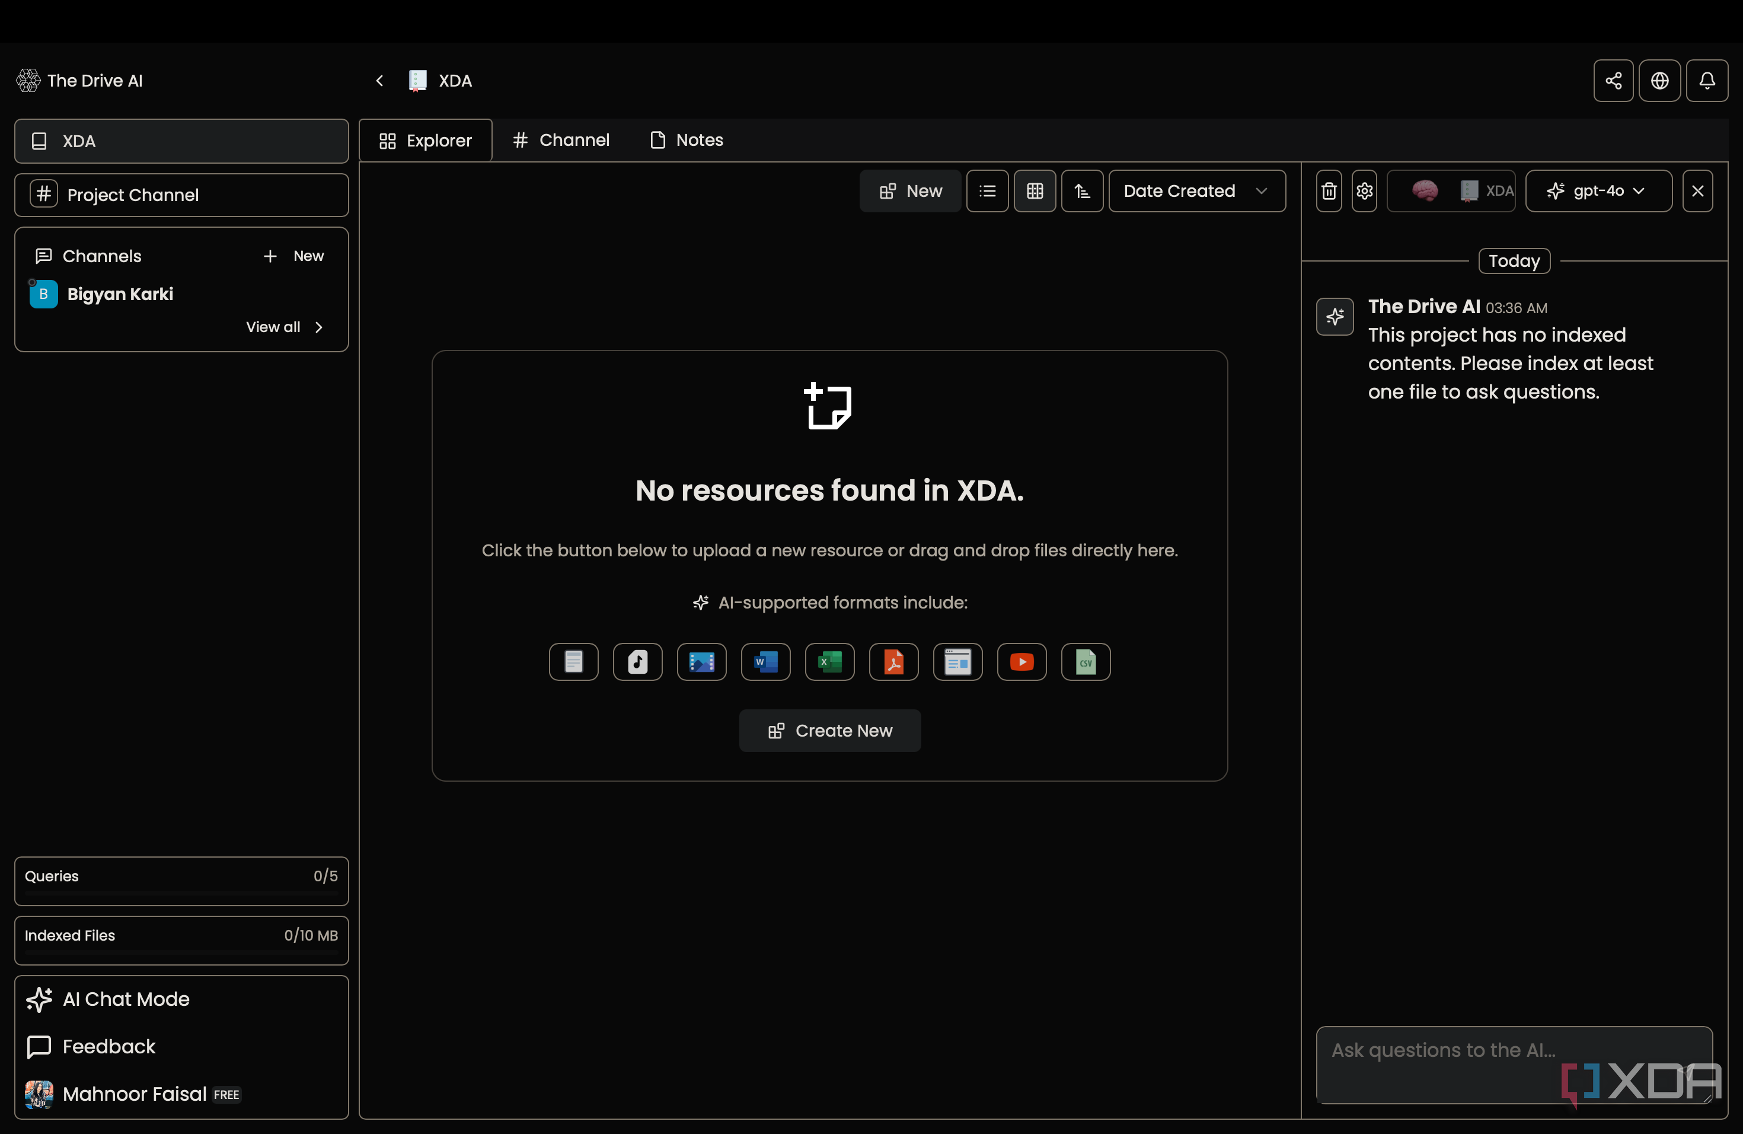This screenshot has width=1743, height=1134.
Task: Add a new channel with New
Action: (293, 256)
